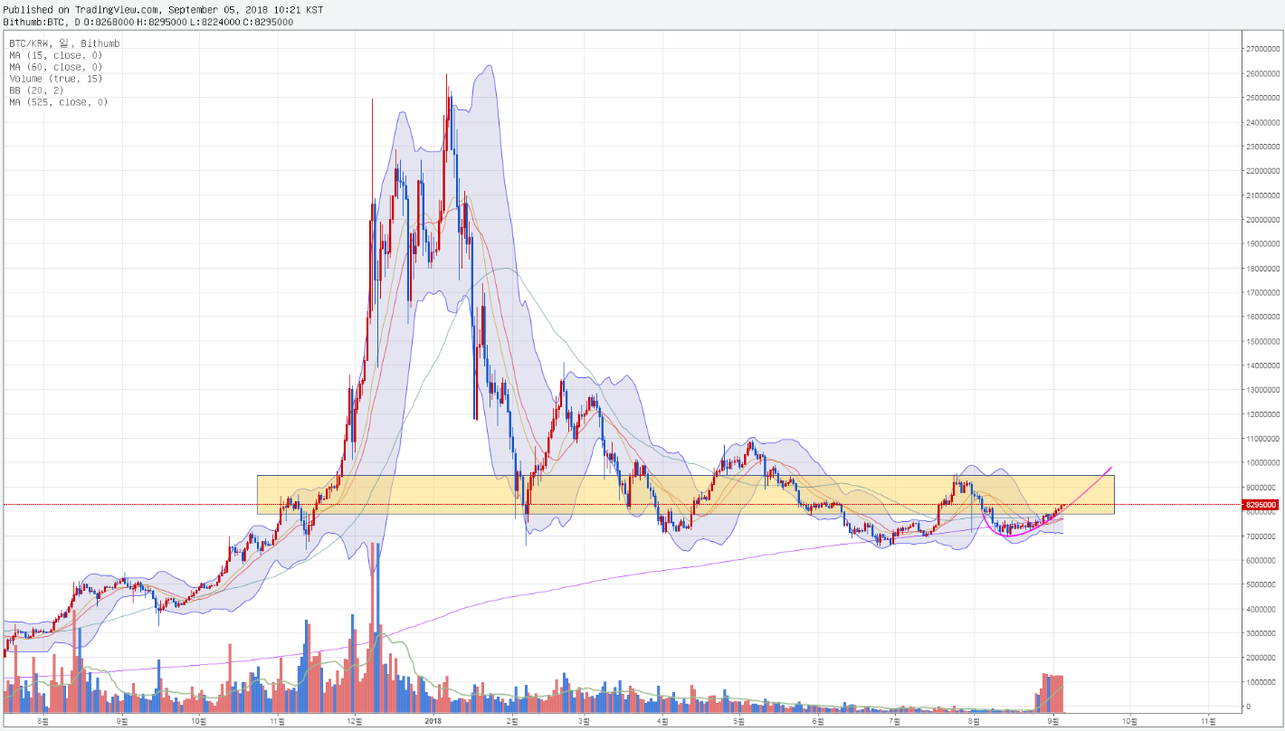Viewport: 1285px width, 731px height.
Task: Select the 'BTC/KRW, 일, Bithumb' symbol label
Action: [x=64, y=43]
